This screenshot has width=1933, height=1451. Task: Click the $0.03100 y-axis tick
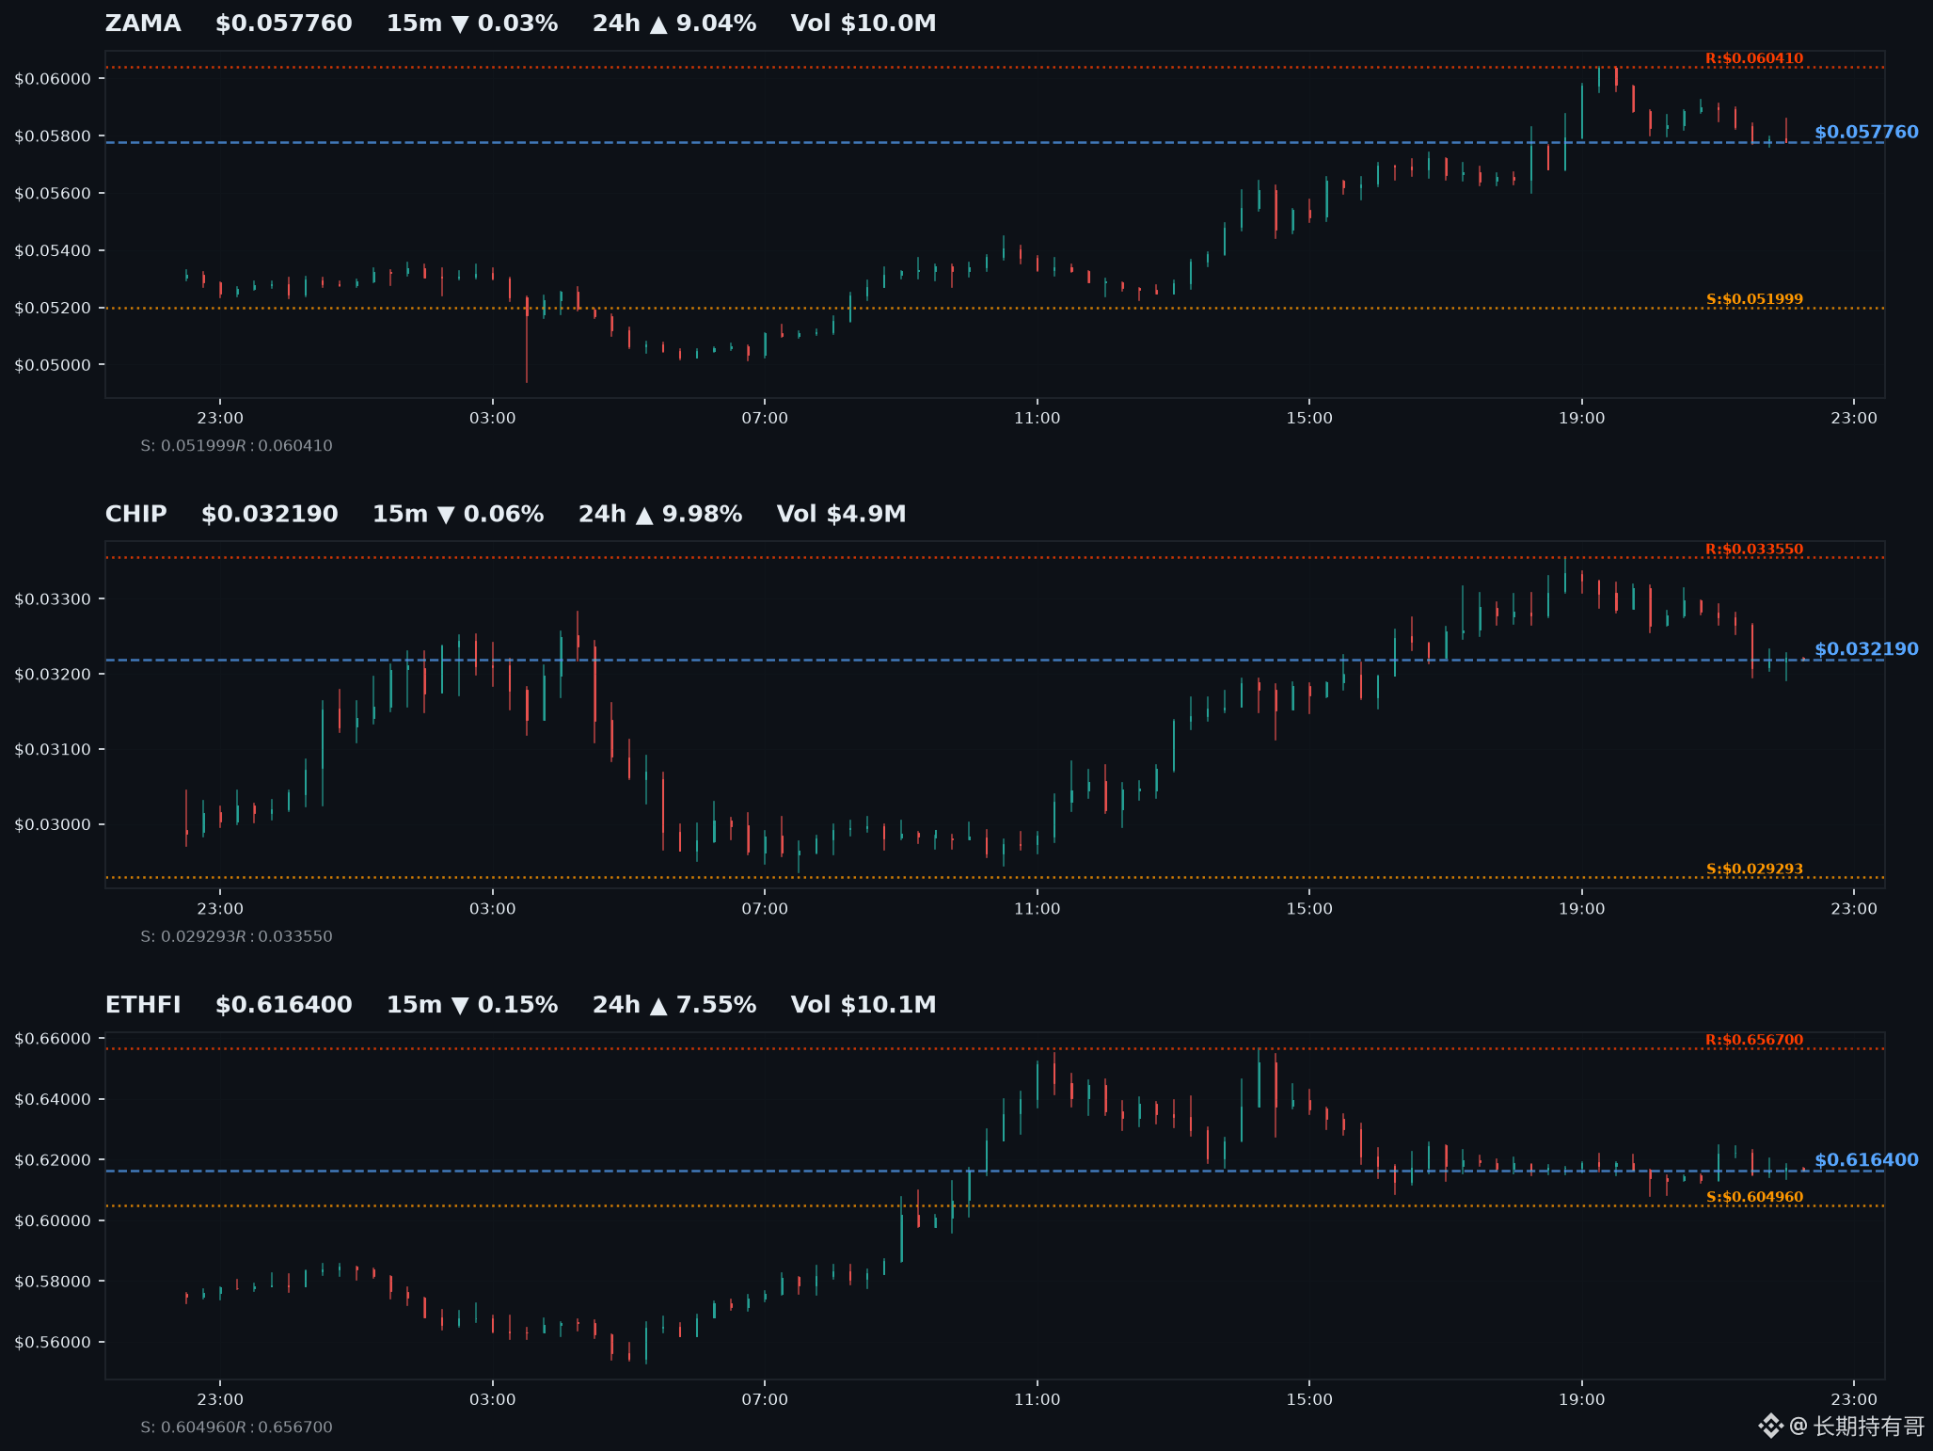pos(53,749)
